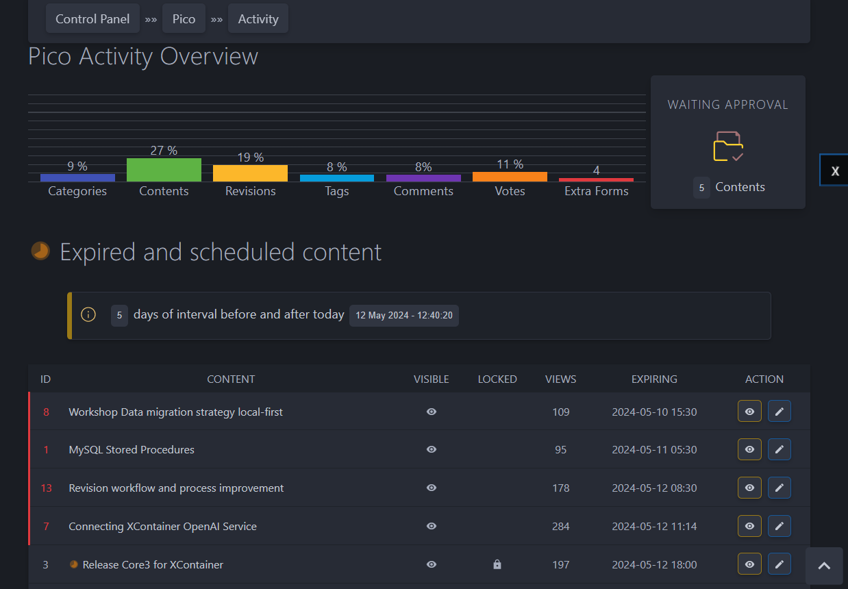Sort table by the EXPIRING column header
Screen dimensions: 848x589
point(654,379)
